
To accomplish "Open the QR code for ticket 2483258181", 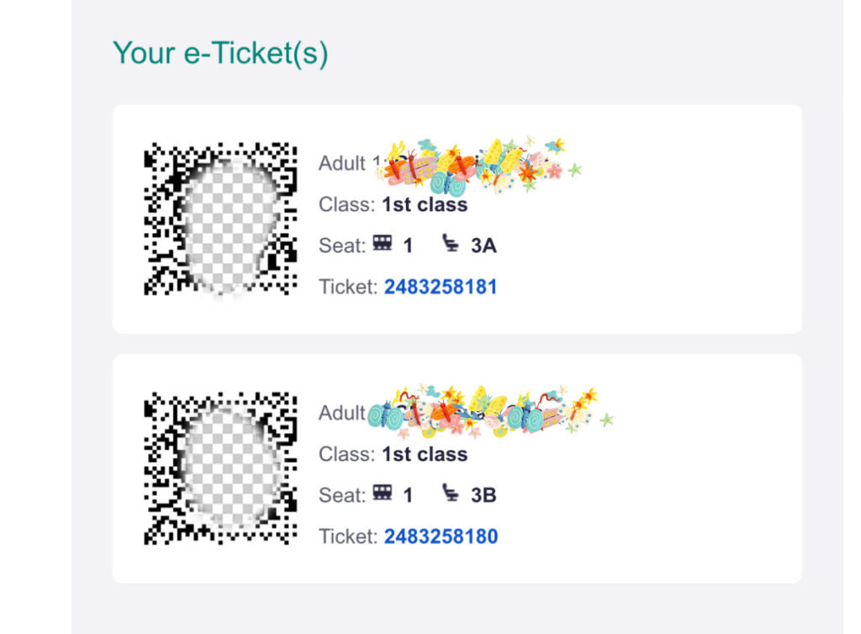I will 220,219.
